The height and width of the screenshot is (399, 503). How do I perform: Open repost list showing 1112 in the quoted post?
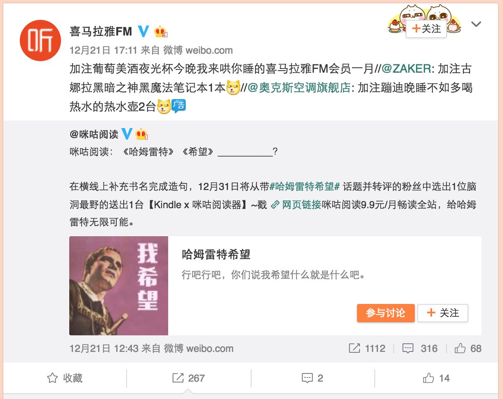[367, 348]
